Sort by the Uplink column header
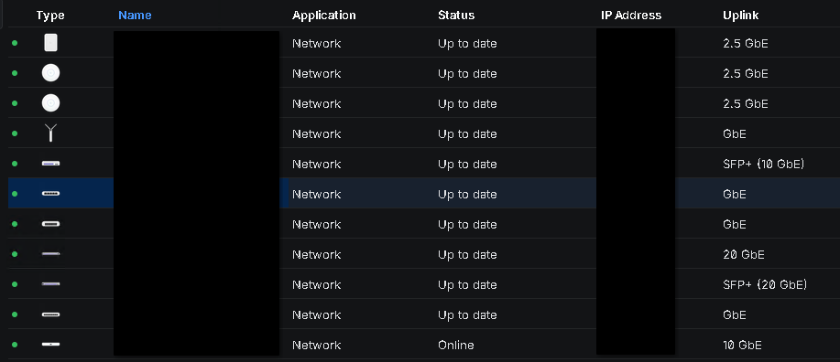The width and height of the screenshot is (840, 362). point(740,16)
